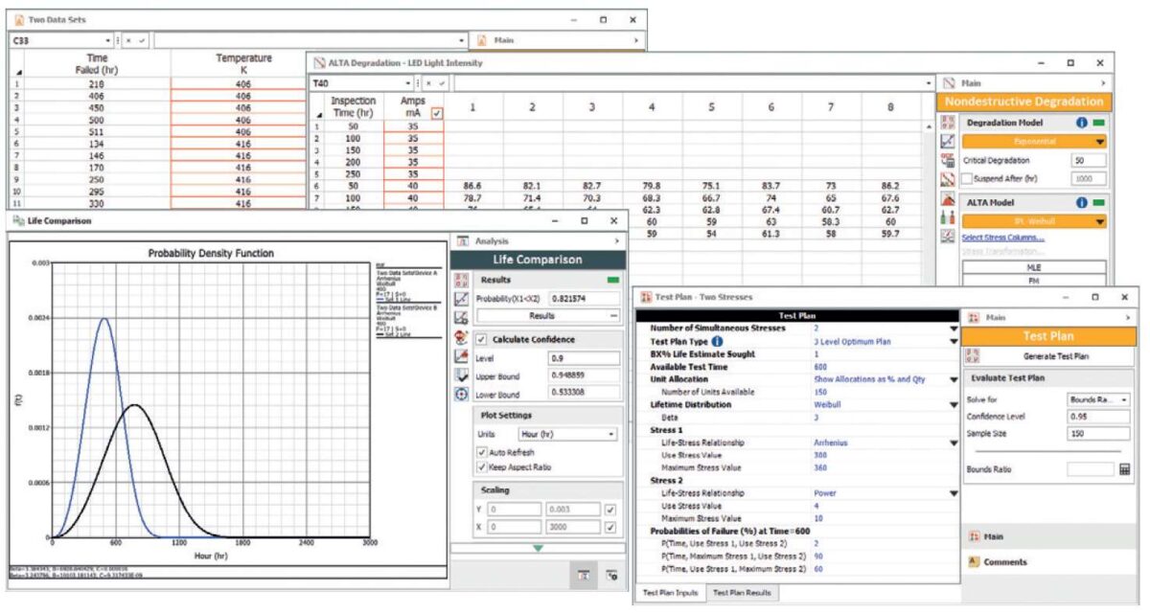Viewport: 1150px width, 613px height.
Task: Click the red target icon in Life Comparison sidebar
Action: (461, 337)
